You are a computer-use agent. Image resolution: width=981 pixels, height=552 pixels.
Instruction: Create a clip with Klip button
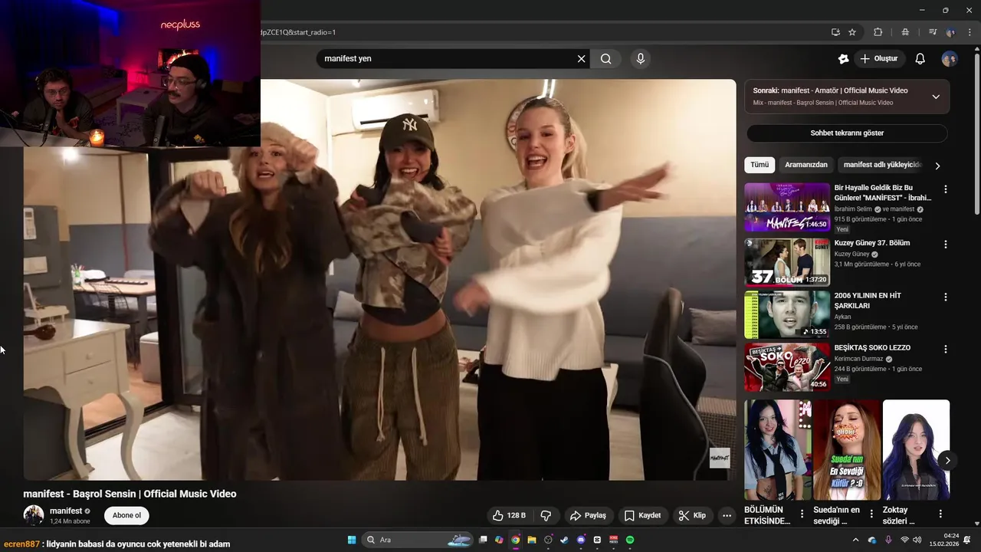(x=692, y=515)
